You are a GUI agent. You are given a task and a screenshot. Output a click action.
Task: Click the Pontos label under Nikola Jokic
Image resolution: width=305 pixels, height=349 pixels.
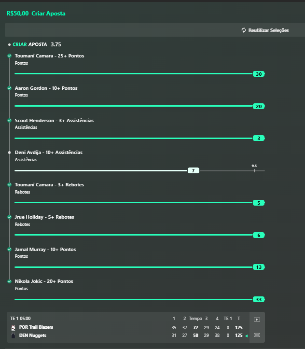tap(21, 289)
